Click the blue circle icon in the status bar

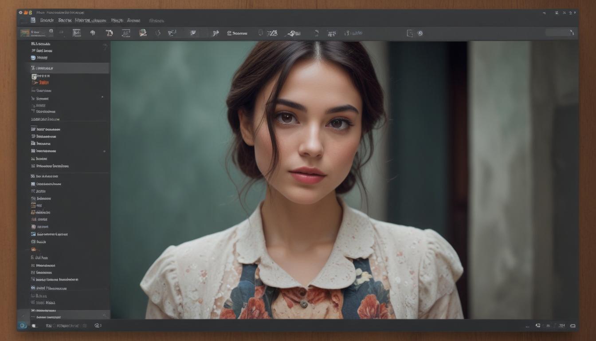[x=21, y=325]
